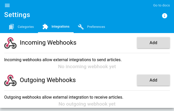The height and width of the screenshot is (111, 174).
Task: Add a new incoming webhook
Action: (153, 43)
